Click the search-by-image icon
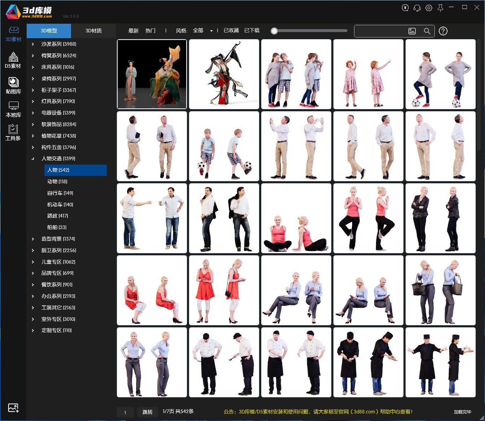The height and width of the screenshot is (421, 485). 412,31
